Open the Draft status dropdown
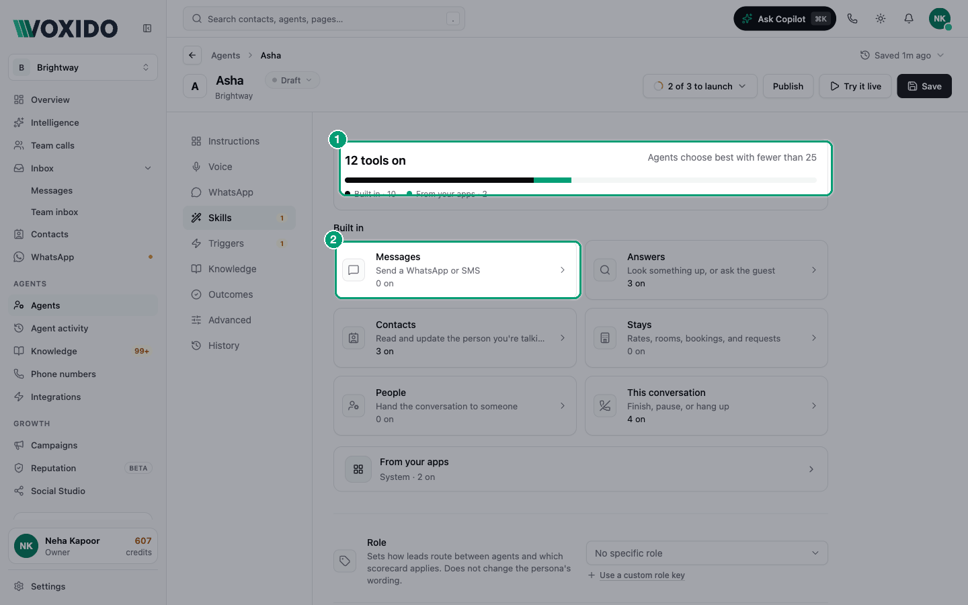Image resolution: width=968 pixels, height=605 pixels. (x=292, y=80)
